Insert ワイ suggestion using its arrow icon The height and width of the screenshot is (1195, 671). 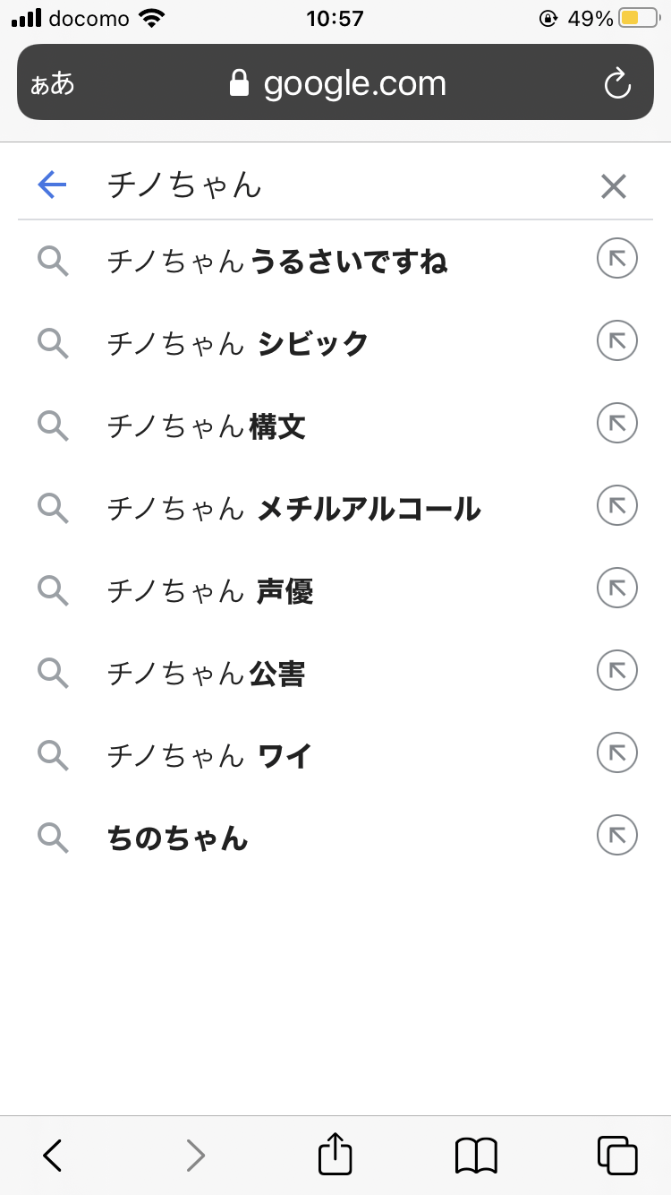coord(616,753)
